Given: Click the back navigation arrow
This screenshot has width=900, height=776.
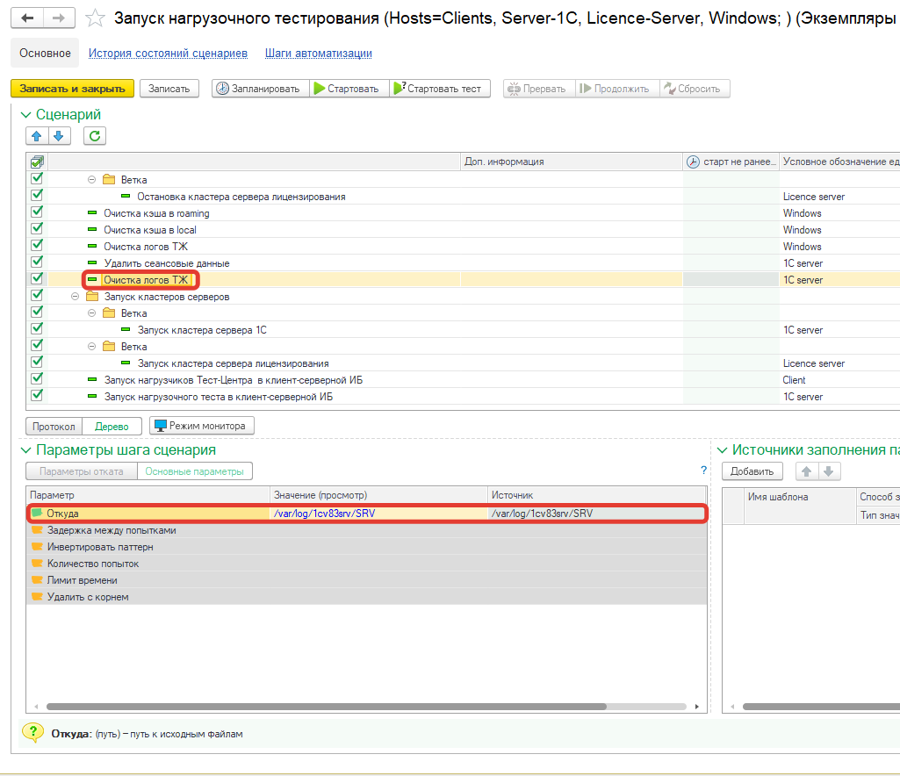Looking at the screenshot, I should click(x=28, y=18).
